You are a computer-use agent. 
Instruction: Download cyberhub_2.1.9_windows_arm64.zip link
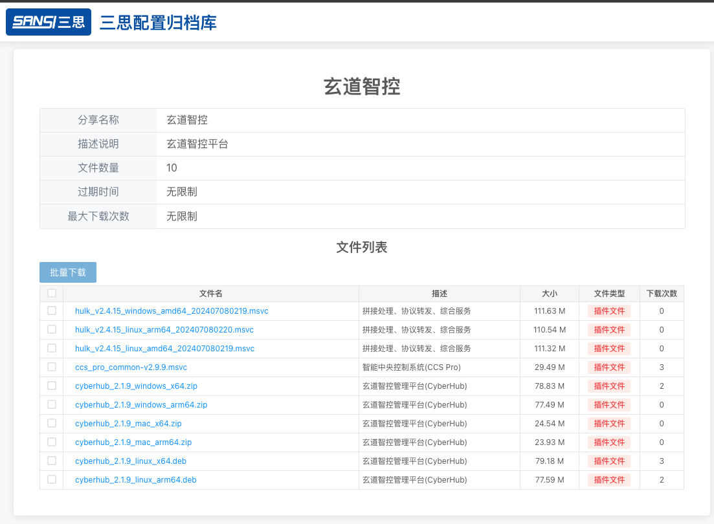[141, 405]
